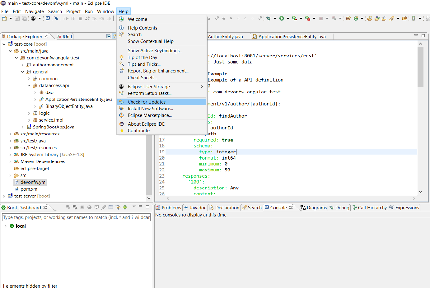Toggle Link with Editor in Package Explorer
The height and width of the screenshot is (288, 430).
[115, 36]
